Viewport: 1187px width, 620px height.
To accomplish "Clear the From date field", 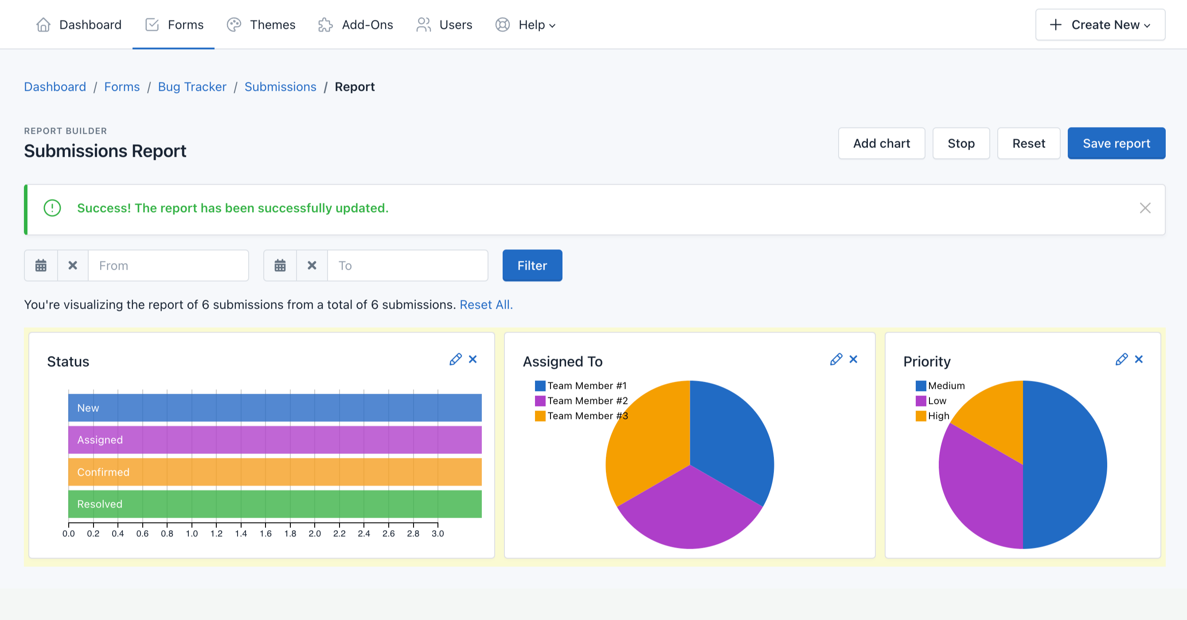I will tap(73, 266).
